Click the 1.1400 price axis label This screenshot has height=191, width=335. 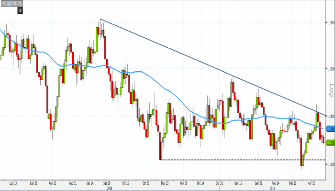(x=331, y=116)
